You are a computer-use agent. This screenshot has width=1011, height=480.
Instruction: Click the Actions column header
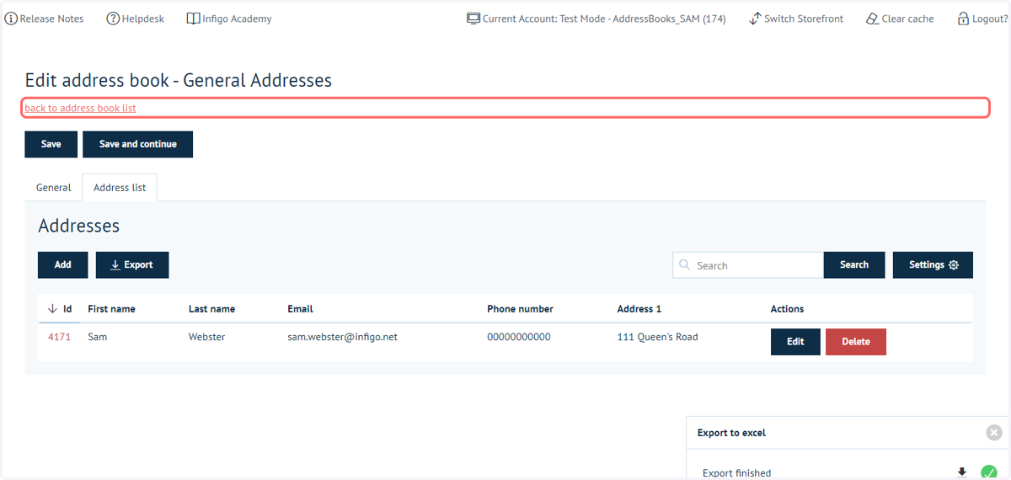coord(787,309)
